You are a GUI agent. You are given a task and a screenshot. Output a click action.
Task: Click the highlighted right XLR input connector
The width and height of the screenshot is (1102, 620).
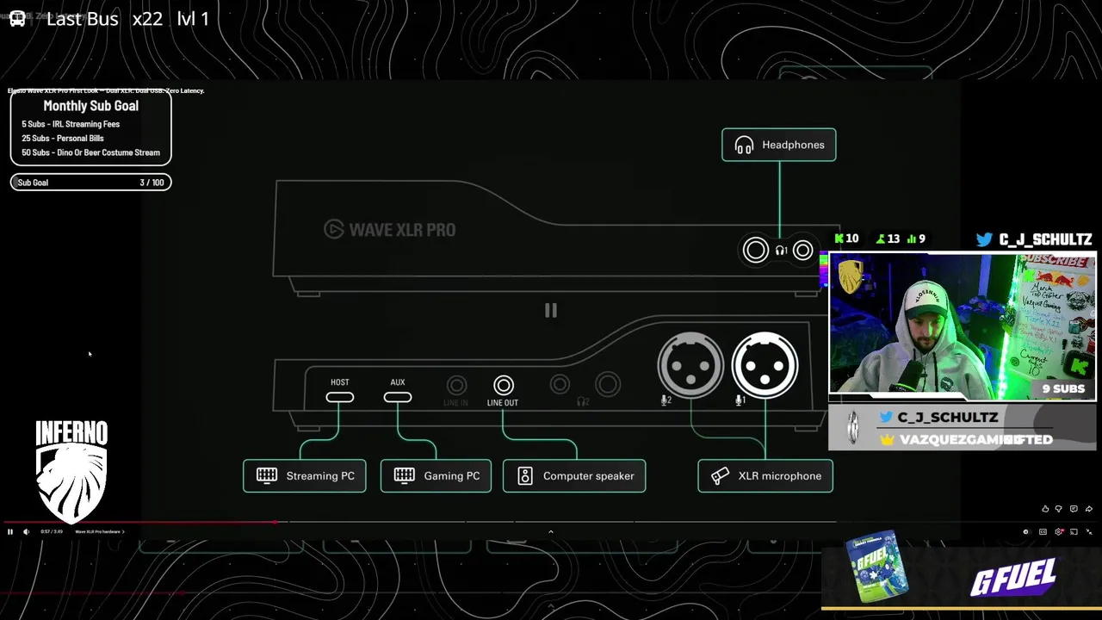(x=765, y=365)
